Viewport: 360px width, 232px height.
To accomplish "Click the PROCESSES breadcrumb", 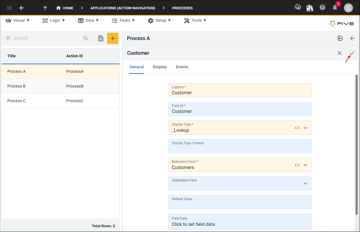I will pyautogui.click(x=182, y=8).
